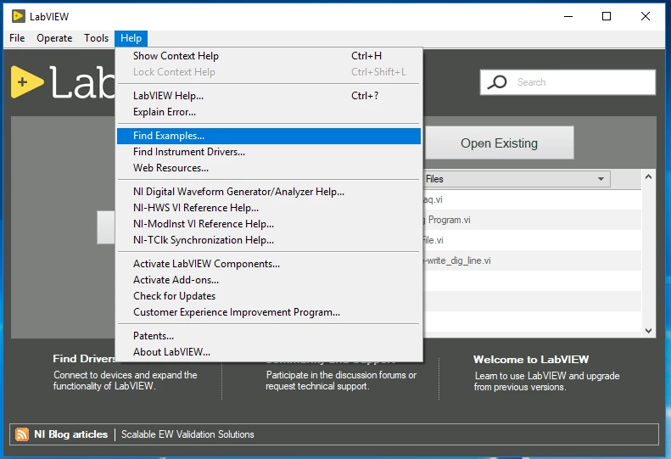671x459 pixels.
Task: Open NI Digital Waveform Generator/Analyzer Help
Action: click(269, 192)
